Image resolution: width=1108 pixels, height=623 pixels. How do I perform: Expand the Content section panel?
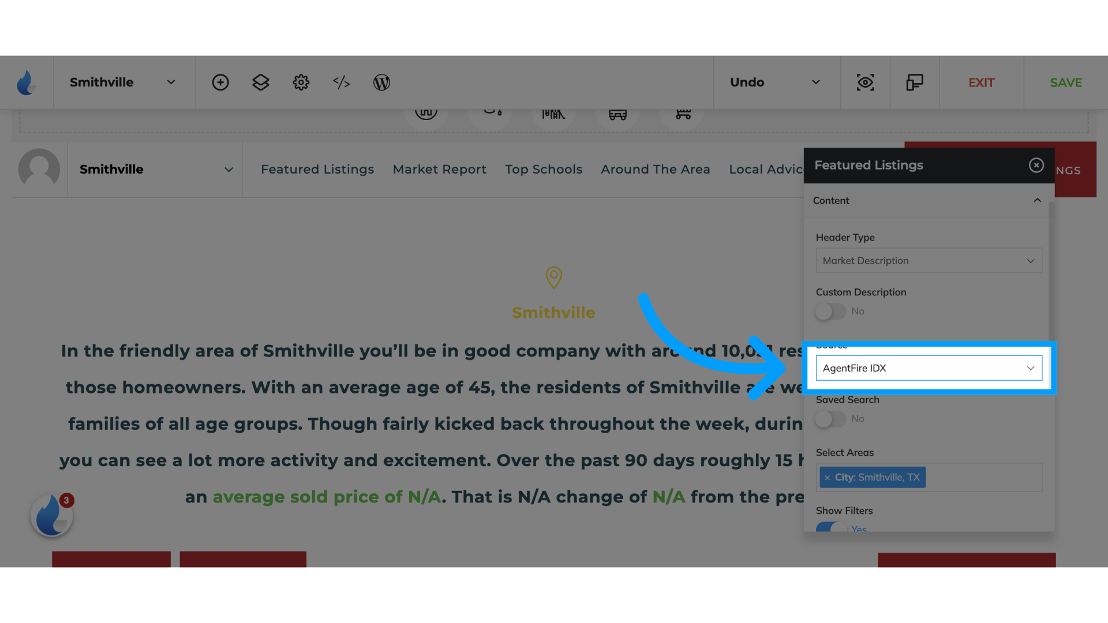[x=1036, y=199]
